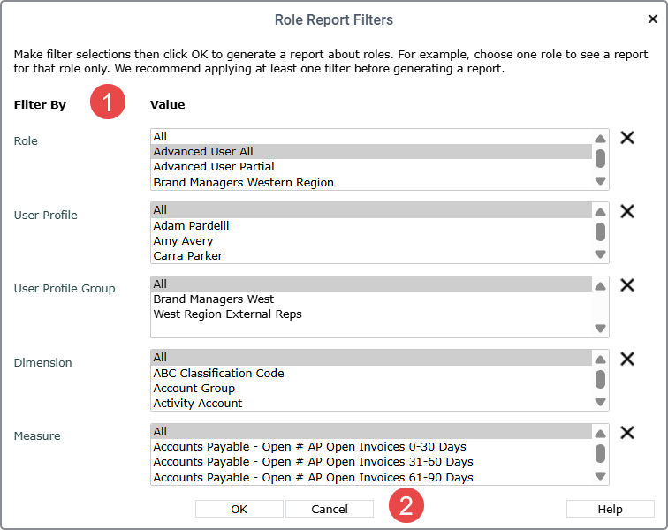The image size is (668, 530).
Task: Click the User Profile list scrollbar thumb
Action: (x=600, y=231)
